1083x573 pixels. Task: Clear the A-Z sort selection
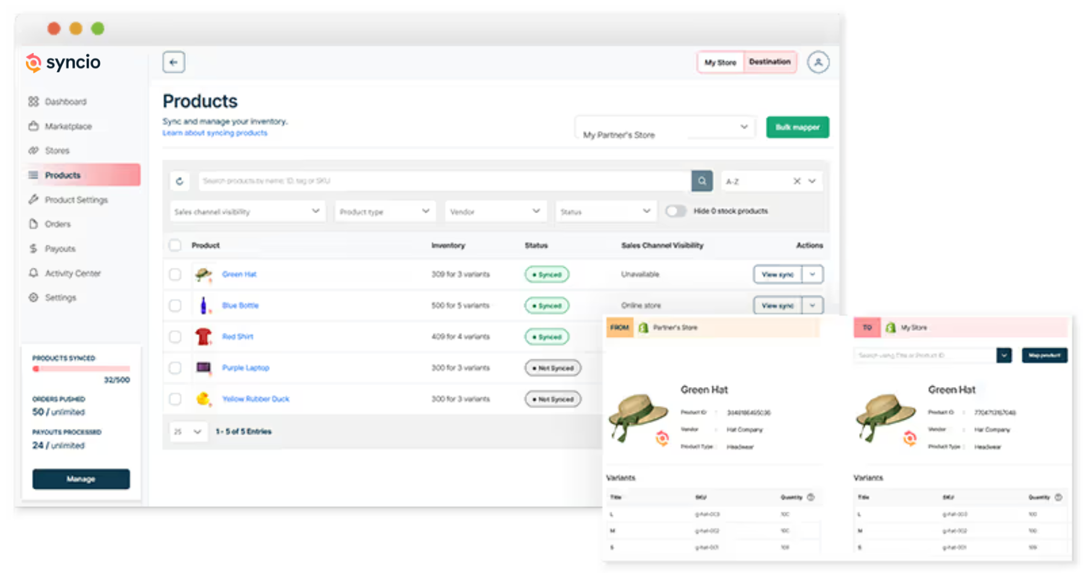pos(797,181)
